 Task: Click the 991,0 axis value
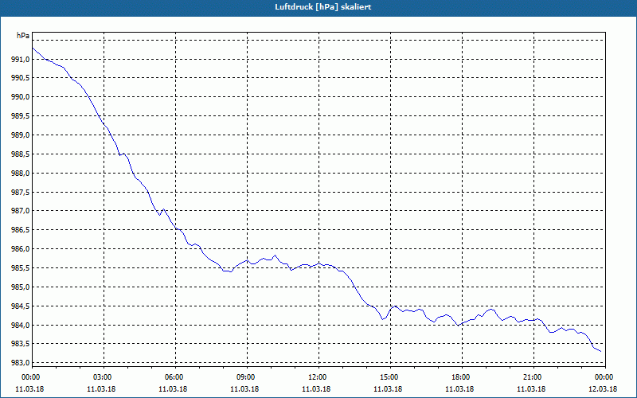21,59
